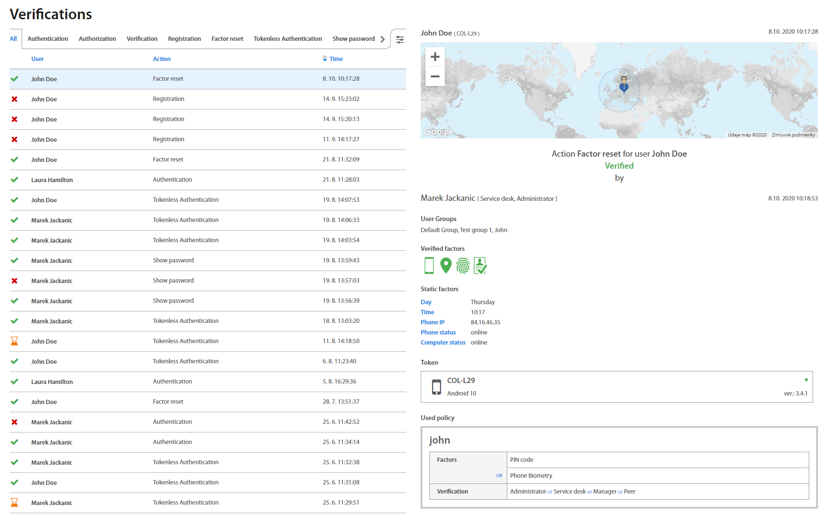The height and width of the screenshot is (519, 827).
Task: Click the COL-L29 token phone icon
Action: point(436,387)
